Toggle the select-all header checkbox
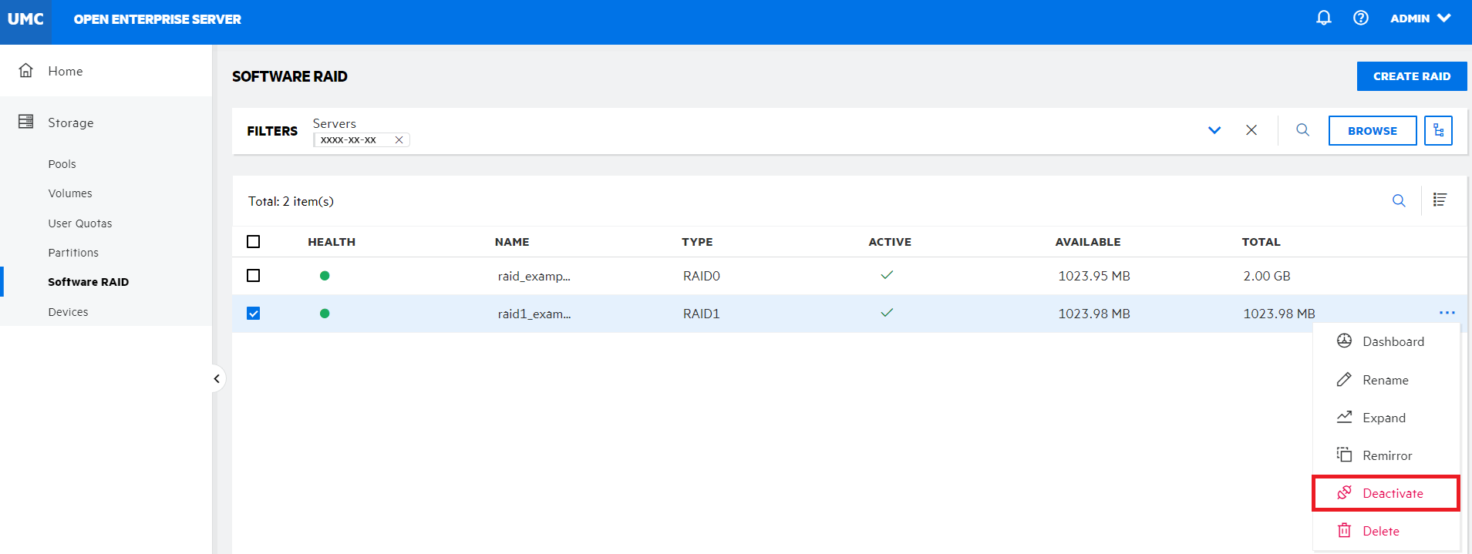 point(254,242)
